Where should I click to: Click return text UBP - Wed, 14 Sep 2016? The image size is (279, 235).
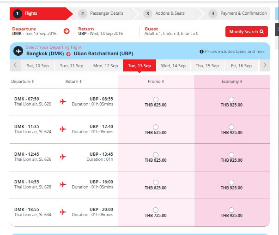[x=101, y=34]
